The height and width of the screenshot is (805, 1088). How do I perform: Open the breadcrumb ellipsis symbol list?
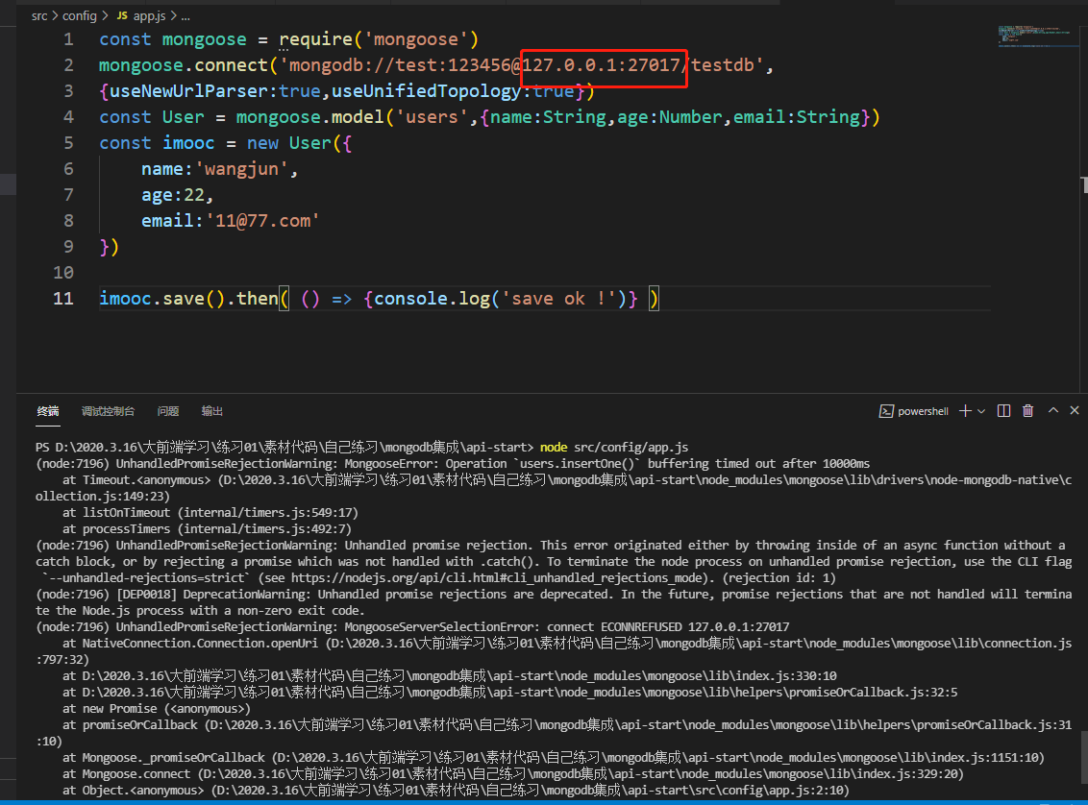click(185, 16)
